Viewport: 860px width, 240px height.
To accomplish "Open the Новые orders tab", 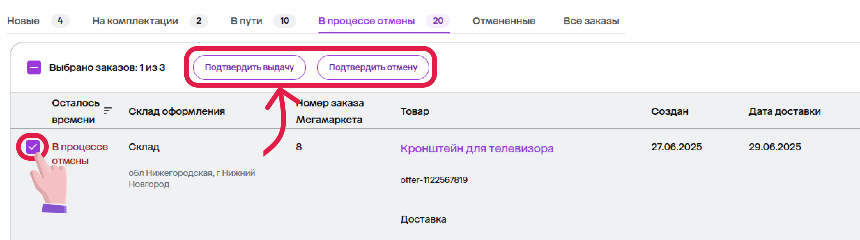I will (x=23, y=21).
